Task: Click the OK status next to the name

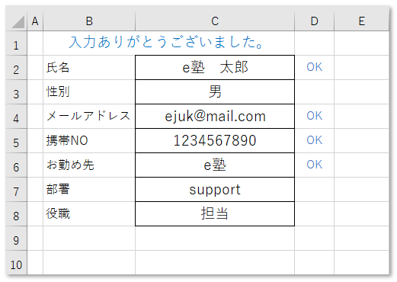Action: click(315, 68)
